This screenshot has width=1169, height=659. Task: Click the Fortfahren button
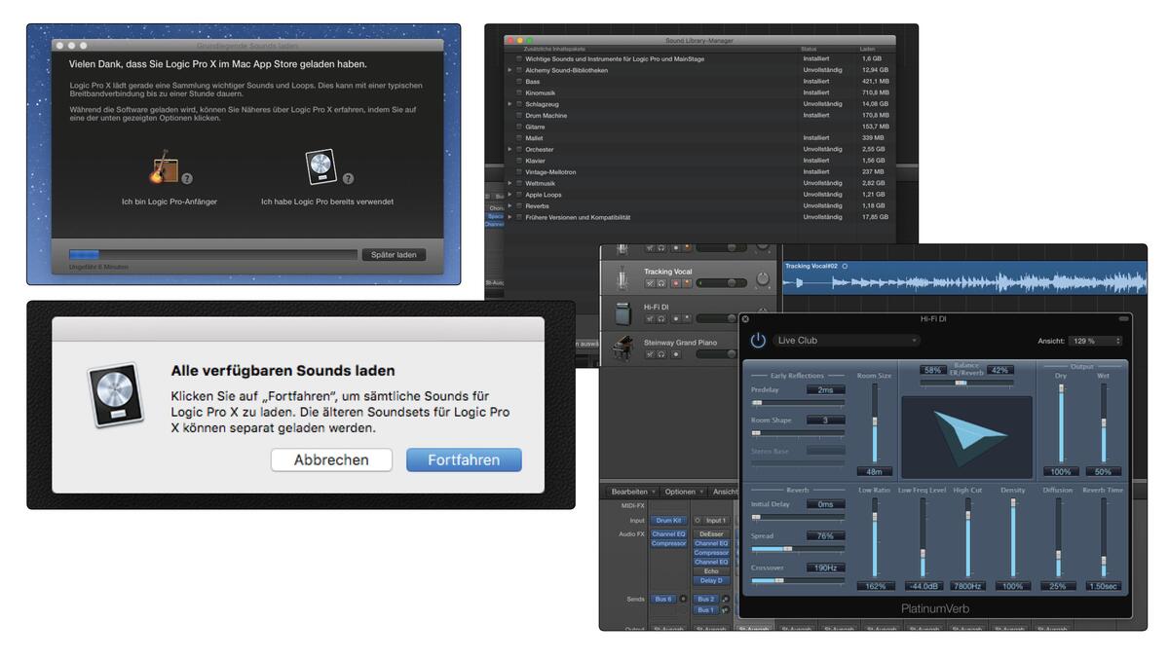point(464,459)
